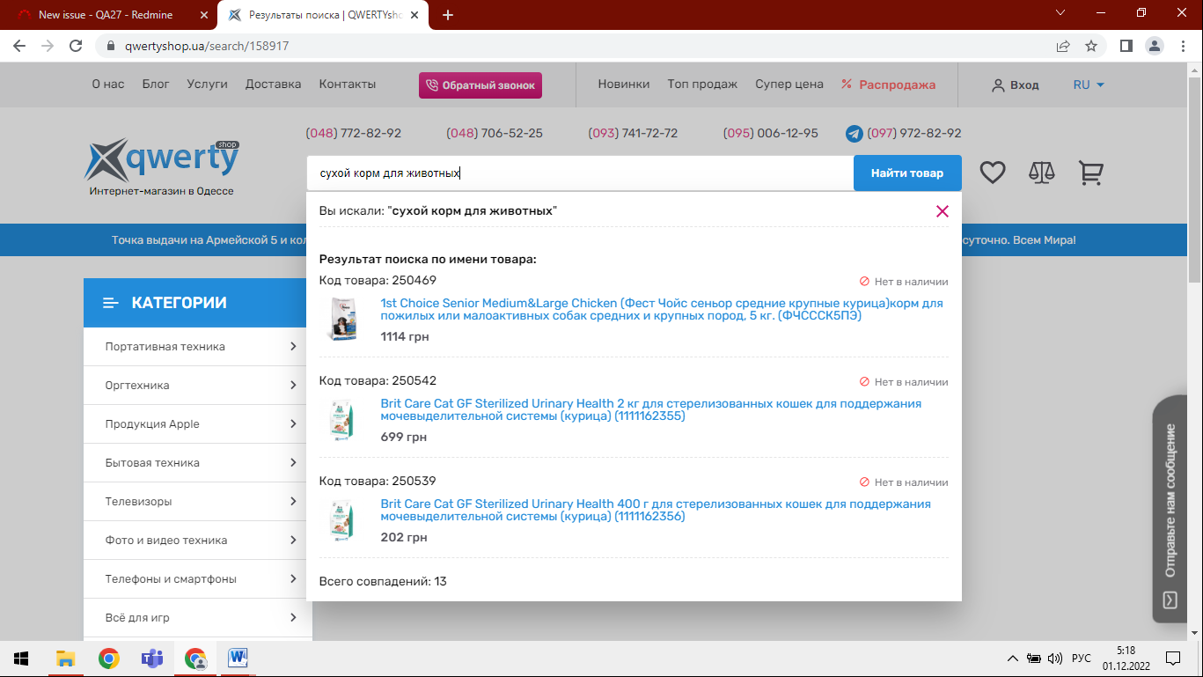Click the Найти товар button
The width and height of the screenshot is (1203, 677).
(907, 173)
